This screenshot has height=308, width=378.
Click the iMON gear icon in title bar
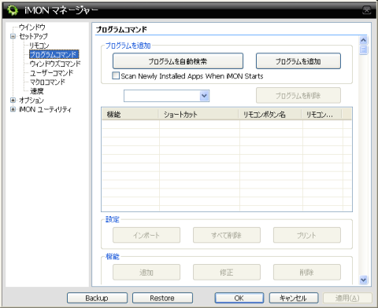13,10
